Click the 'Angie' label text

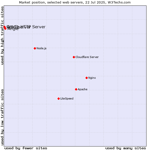(13, 29)
